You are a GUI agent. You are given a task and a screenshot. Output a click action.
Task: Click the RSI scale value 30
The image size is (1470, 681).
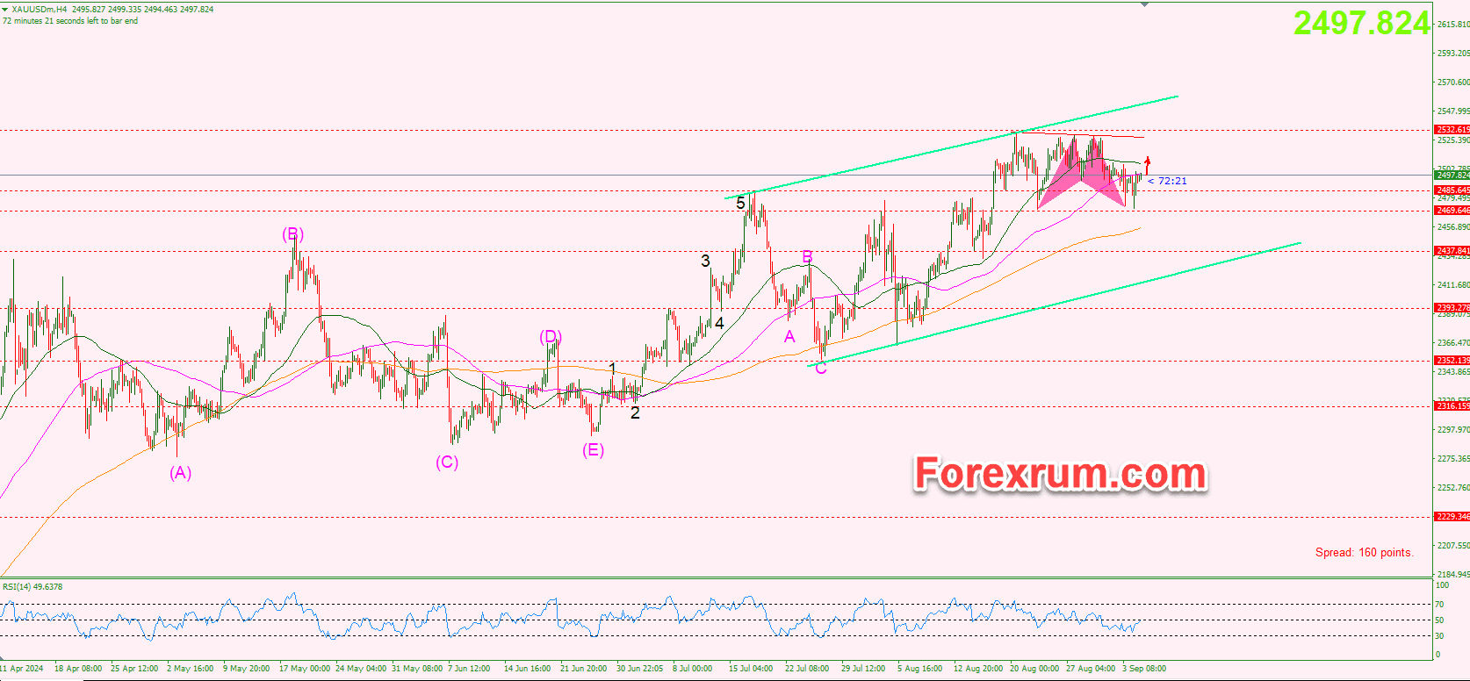click(1439, 636)
